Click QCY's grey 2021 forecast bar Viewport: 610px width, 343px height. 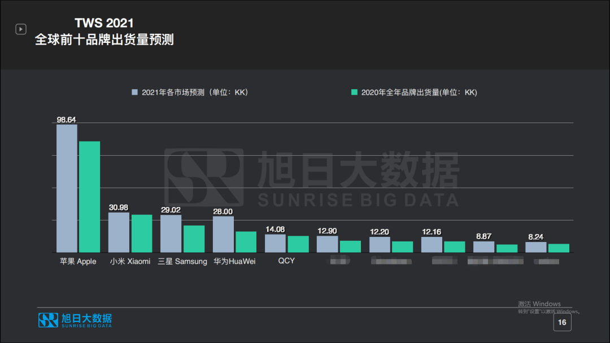pos(275,243)
